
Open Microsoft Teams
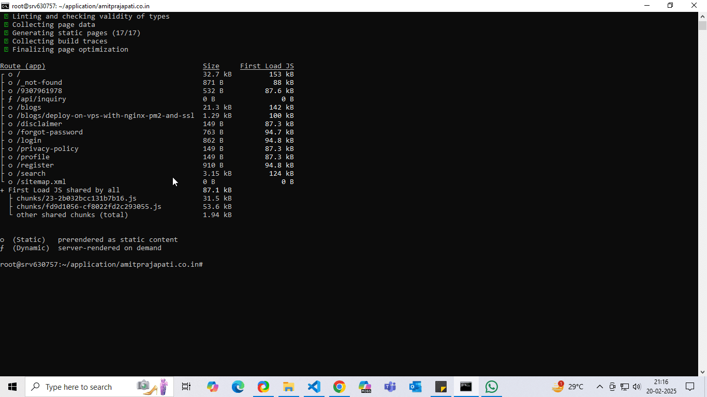[390, 387]
